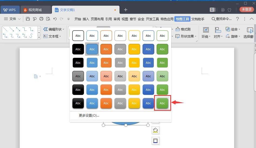The image size is (256, 148).
Task: Open the 开发工具 ribbon tab
Action: tap(152, 19)
